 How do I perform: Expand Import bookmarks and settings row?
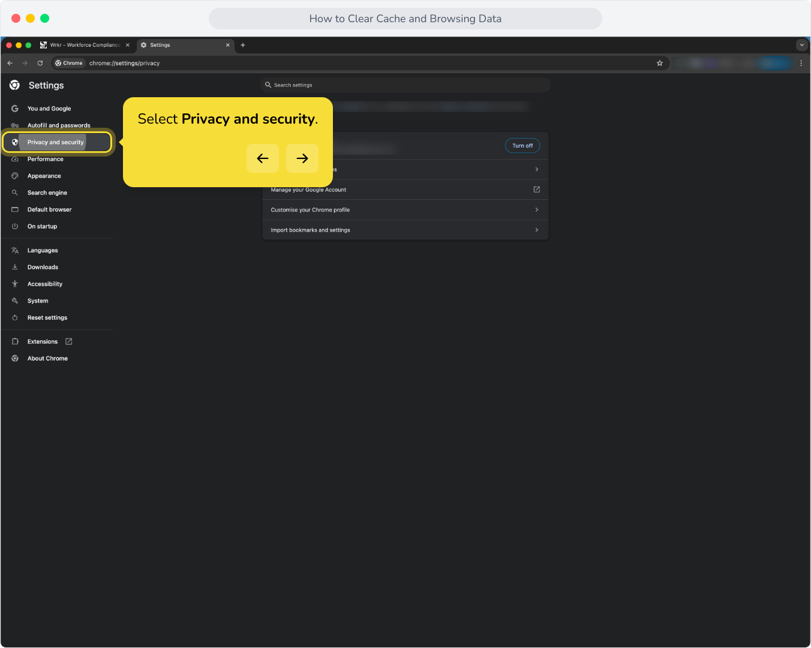pyautogui.click(x=405, y=230)
